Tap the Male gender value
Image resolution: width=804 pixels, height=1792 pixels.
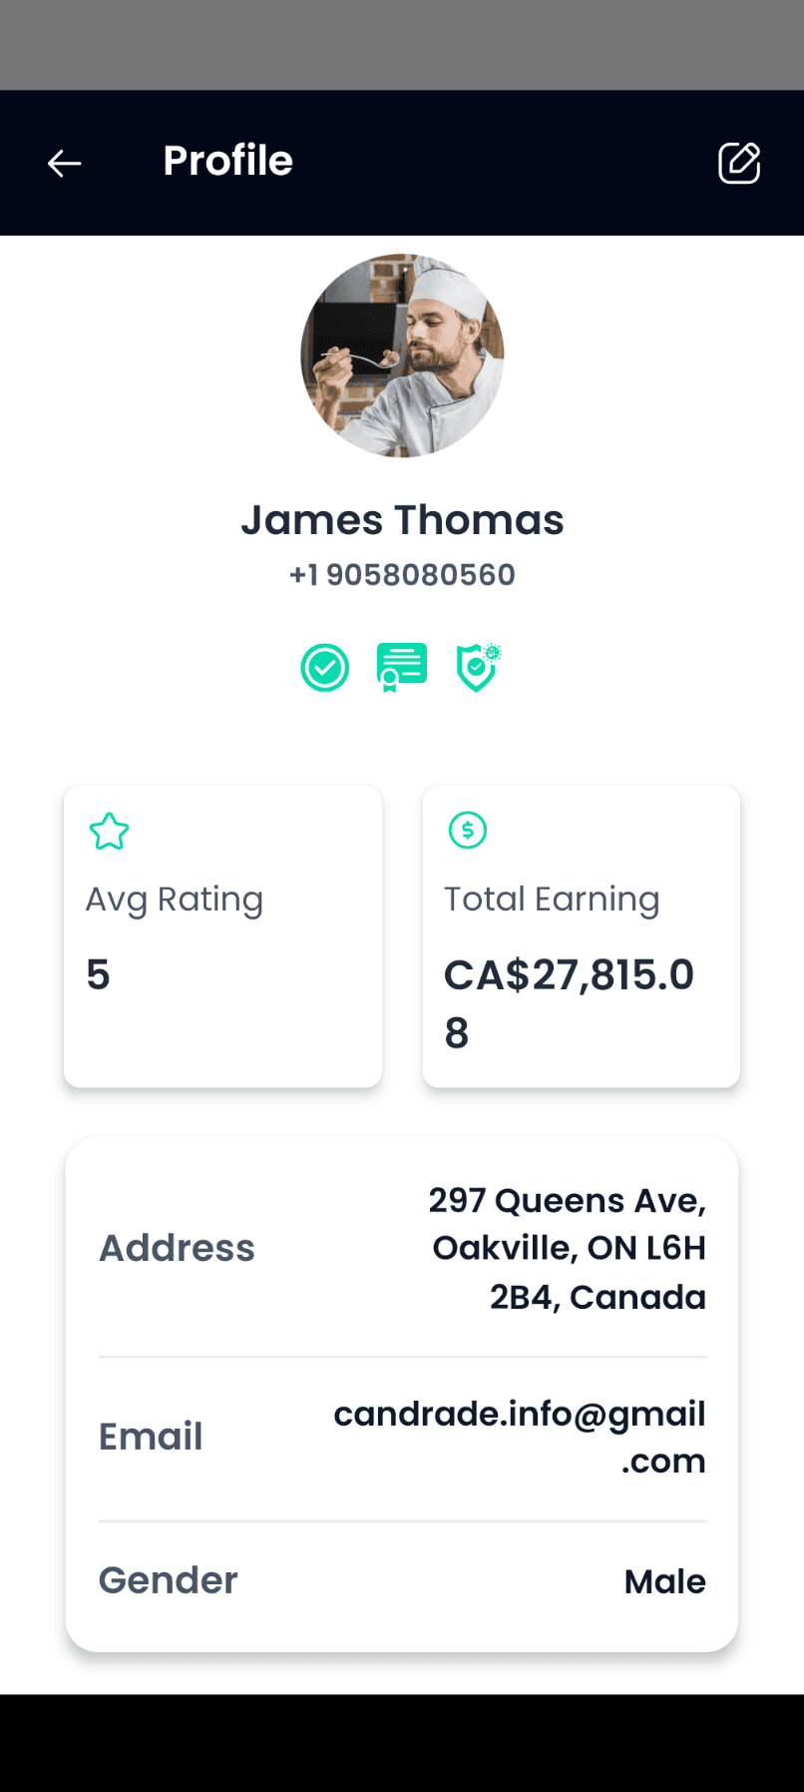665,1581
